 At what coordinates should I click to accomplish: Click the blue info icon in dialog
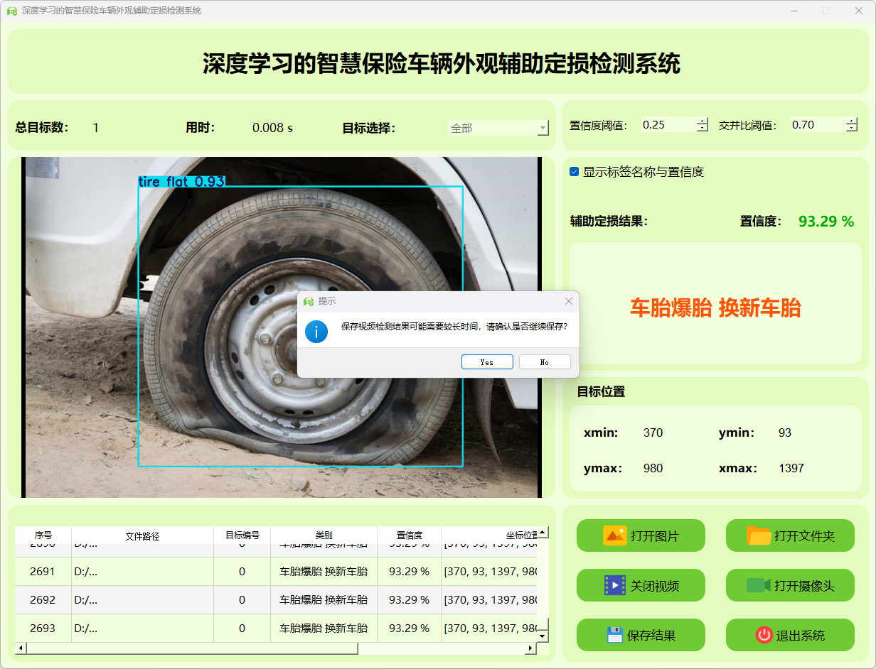[x=316, y=331]
